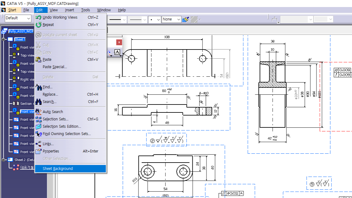Close the floating toolbar with red X
Image resolution: width=352 pixels, height=198 pixels.
point(119,42)
